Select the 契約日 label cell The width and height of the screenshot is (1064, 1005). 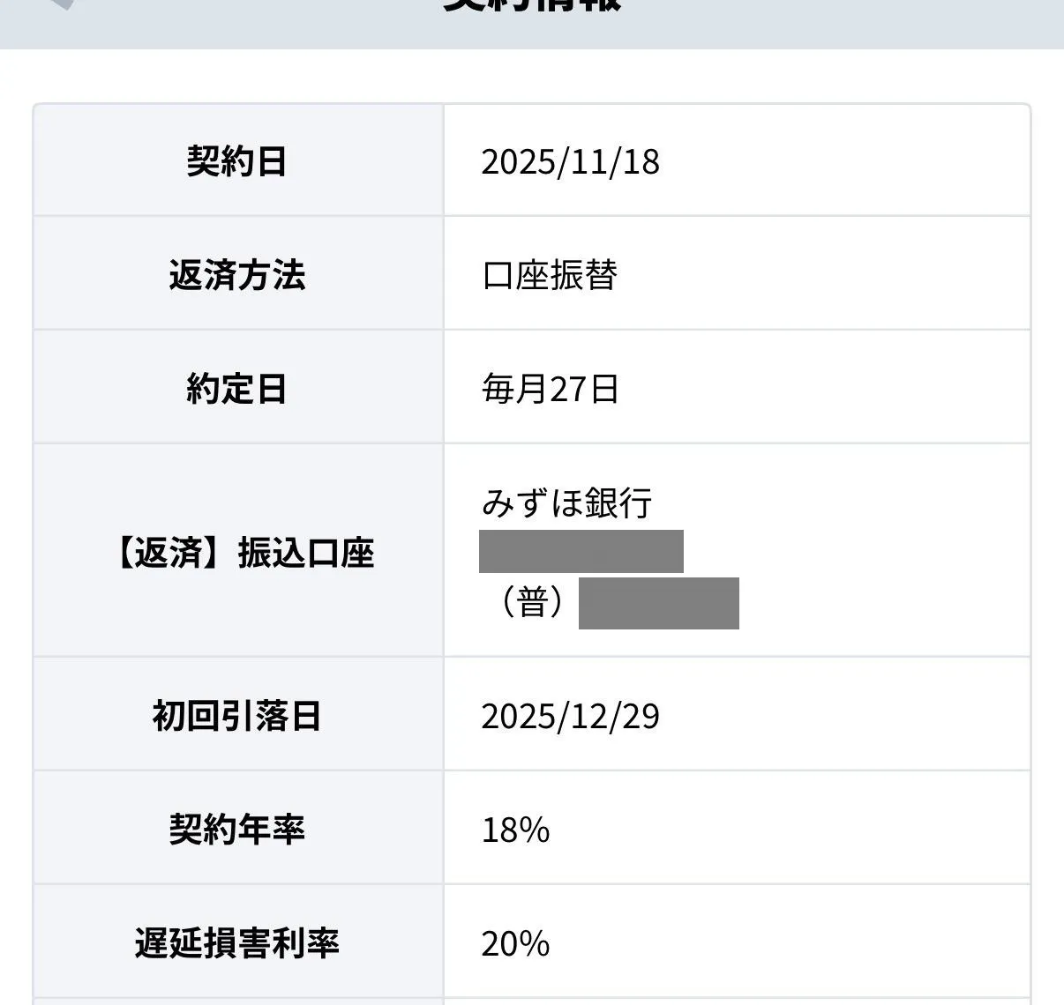pos(237,161)
